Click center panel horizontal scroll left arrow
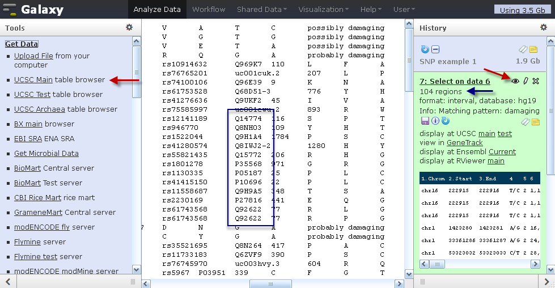This screenshot has width=555, height=288. [x=146, y=284]
